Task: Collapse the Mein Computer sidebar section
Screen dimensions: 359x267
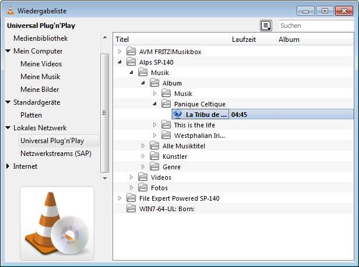Action: [8, 51]
